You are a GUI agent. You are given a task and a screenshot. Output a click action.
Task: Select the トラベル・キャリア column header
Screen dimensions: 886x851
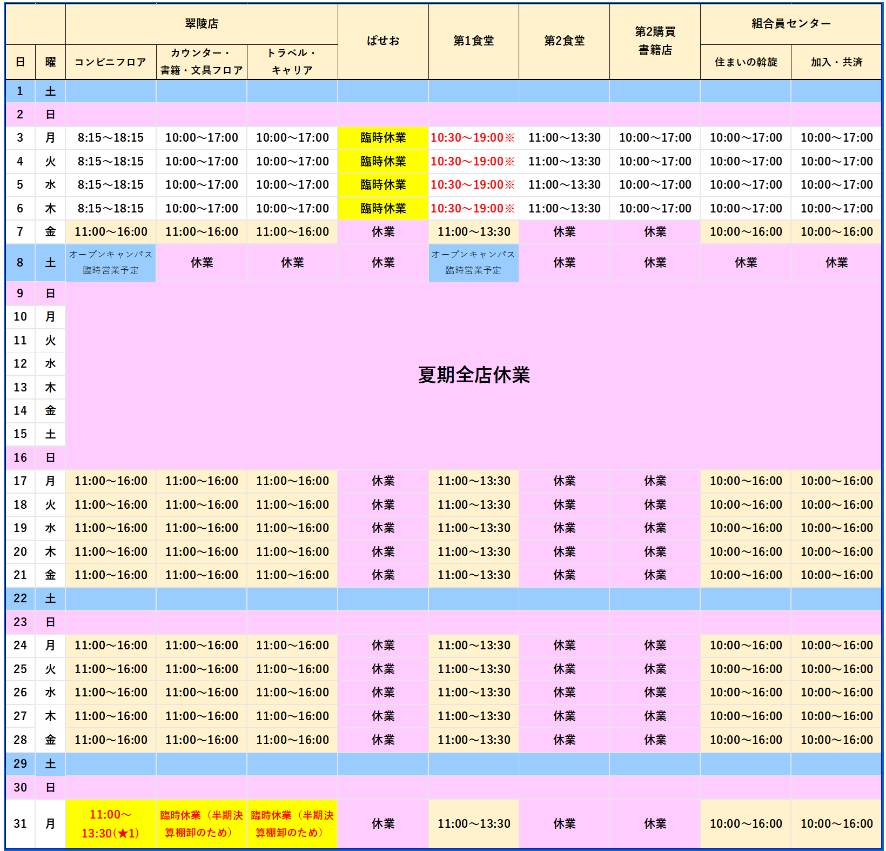[x=292, y=62]
